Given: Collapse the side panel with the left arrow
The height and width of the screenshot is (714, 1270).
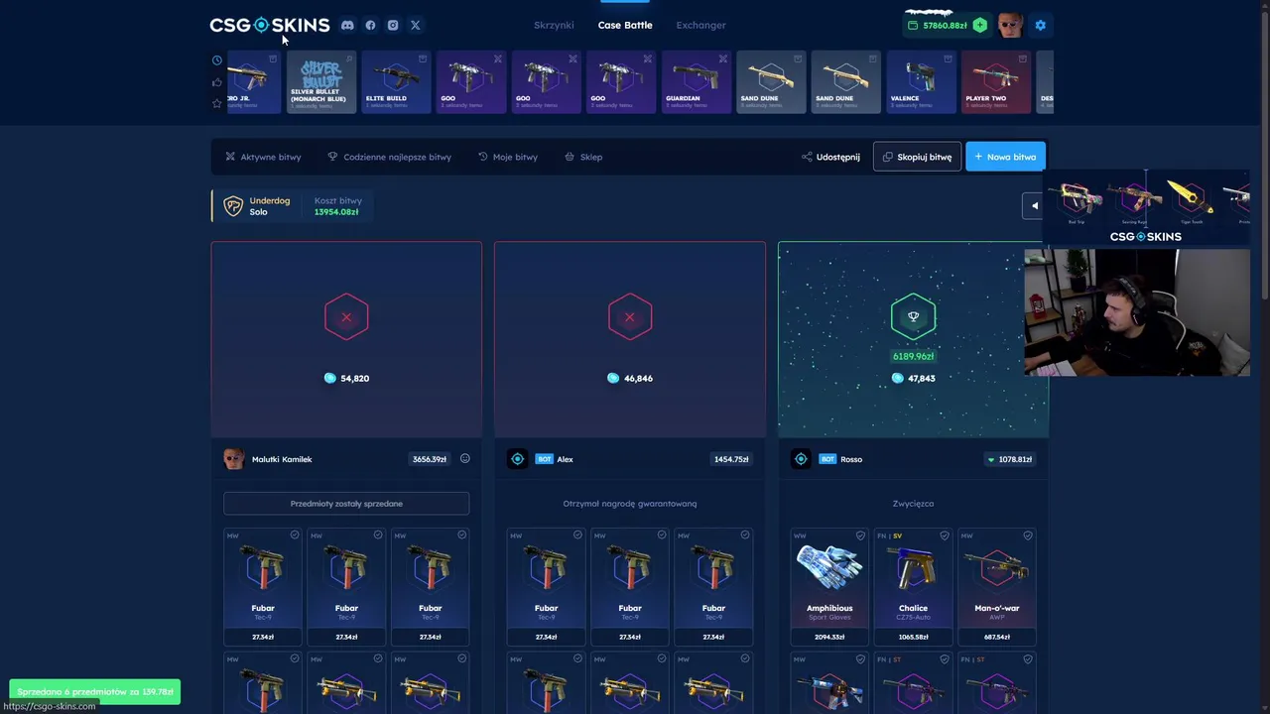Looking at the screenshot, I should point(1034,206).
